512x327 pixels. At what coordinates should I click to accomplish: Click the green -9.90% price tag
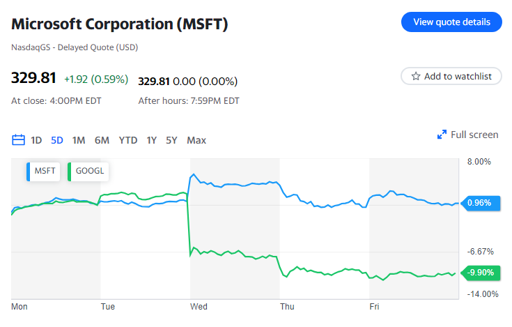click(479, 272)
